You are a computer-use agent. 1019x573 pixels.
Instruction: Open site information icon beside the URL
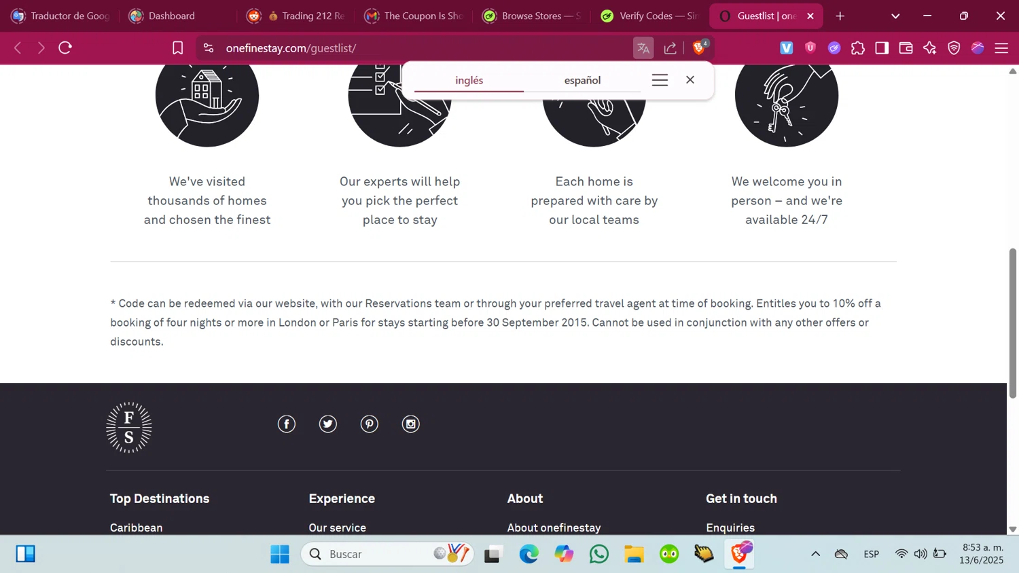209,48
